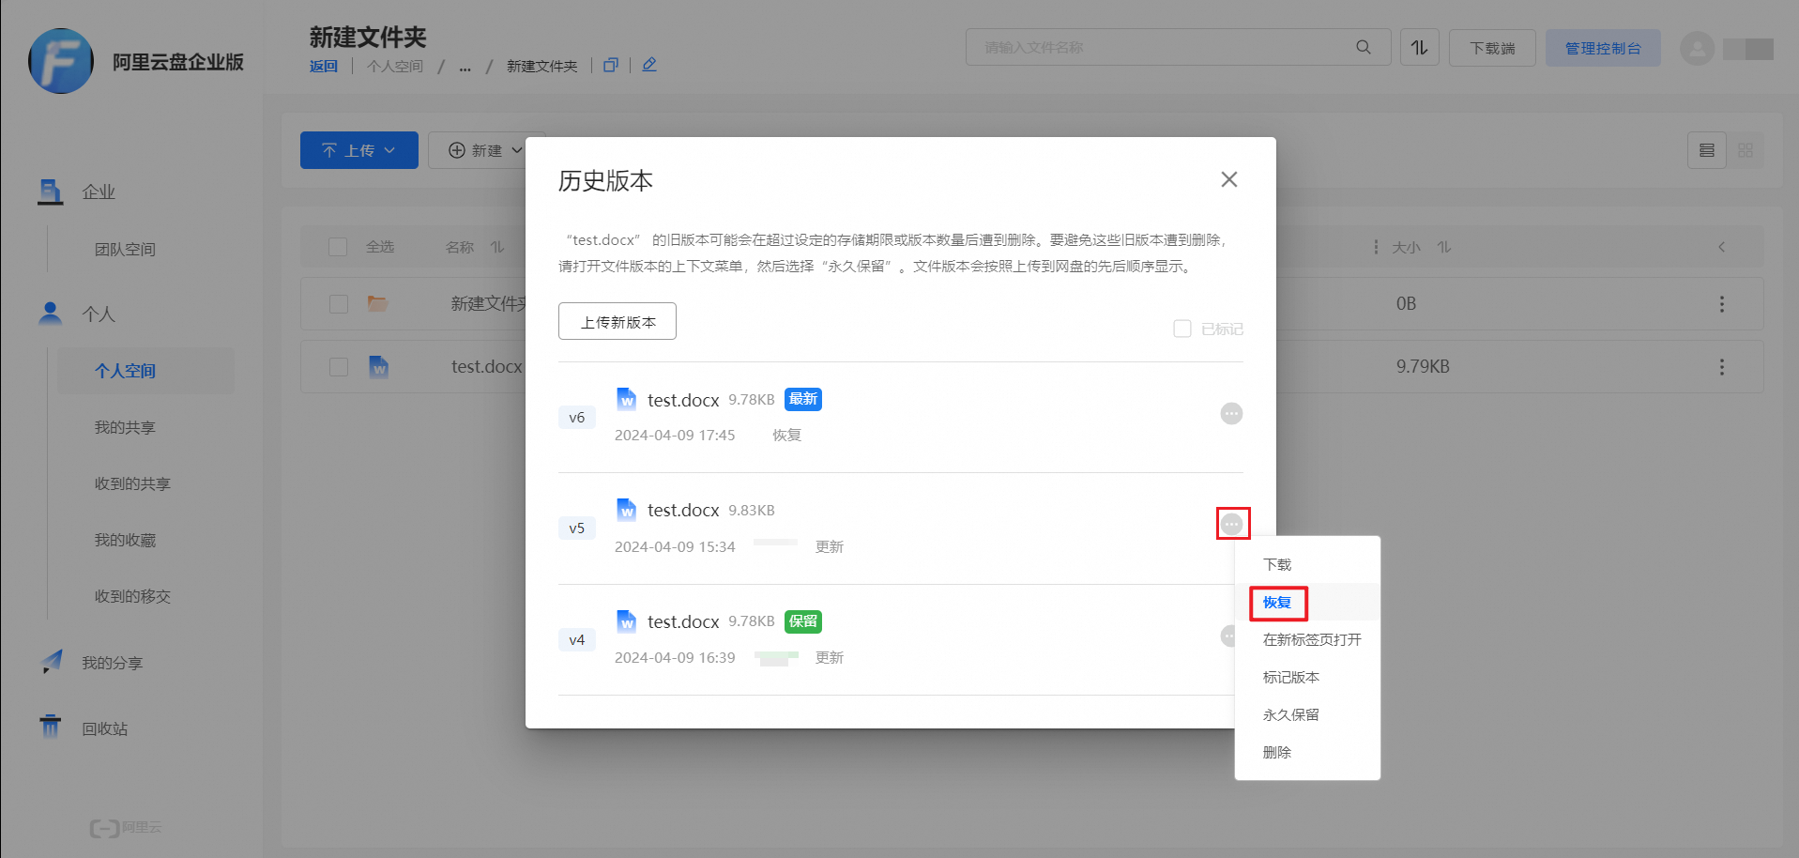This screenshot has width=1799, height=858.
Task: Choose 恢复 from the version context menu
Action: [1277, 602]
